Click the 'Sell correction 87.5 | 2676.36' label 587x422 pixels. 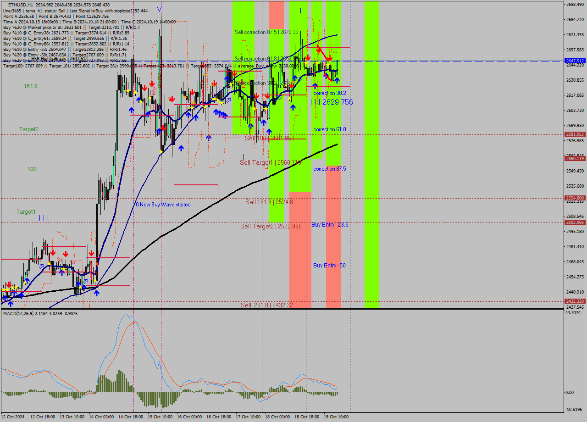pyautogui.click(x=266, y=32)
